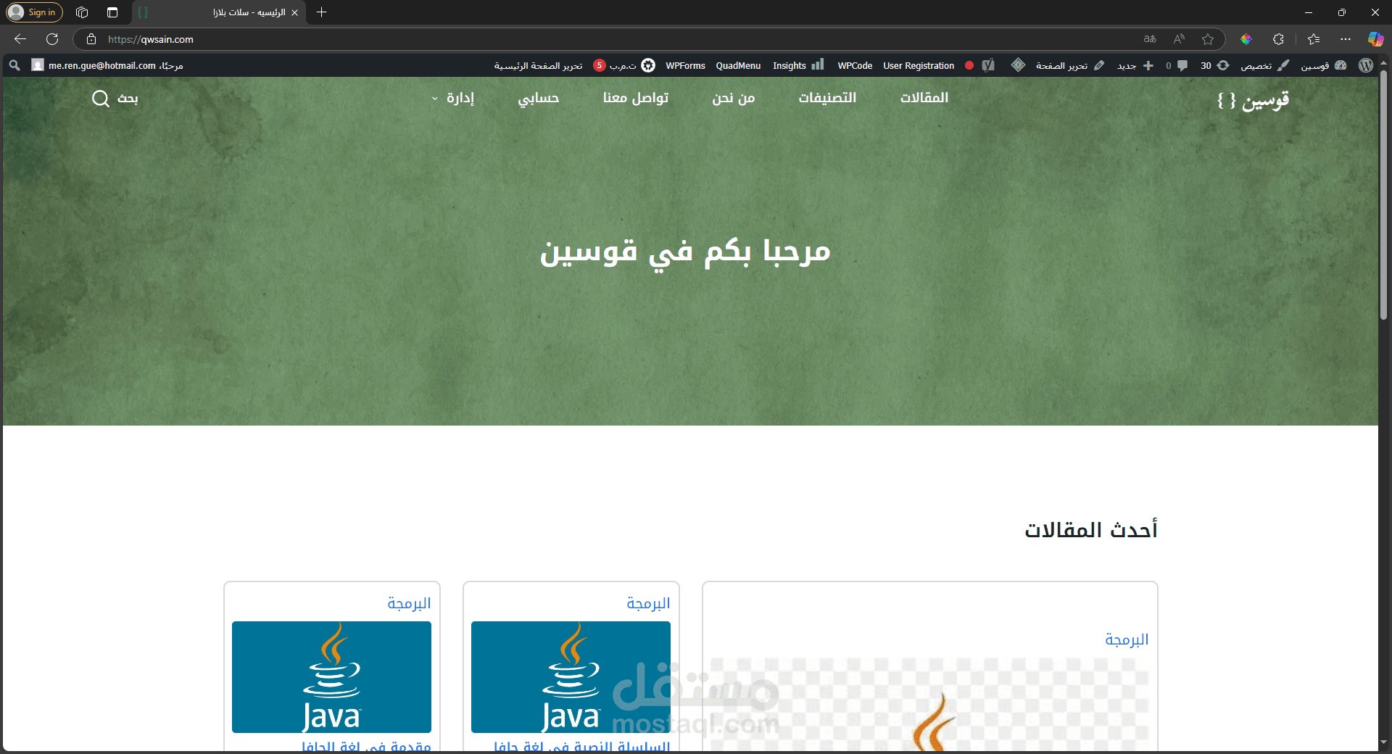Click تحرير الصفحة الرئيسية edit link

(538, 65)
